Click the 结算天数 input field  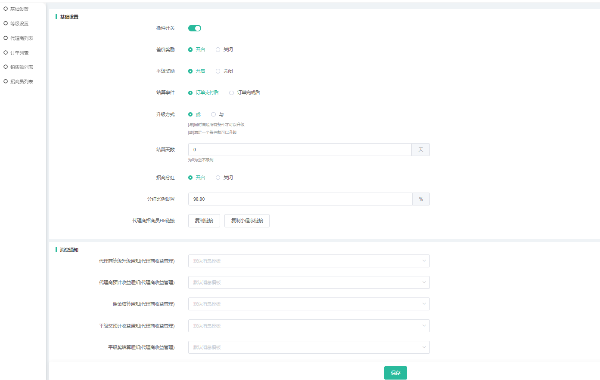[300, 150]
